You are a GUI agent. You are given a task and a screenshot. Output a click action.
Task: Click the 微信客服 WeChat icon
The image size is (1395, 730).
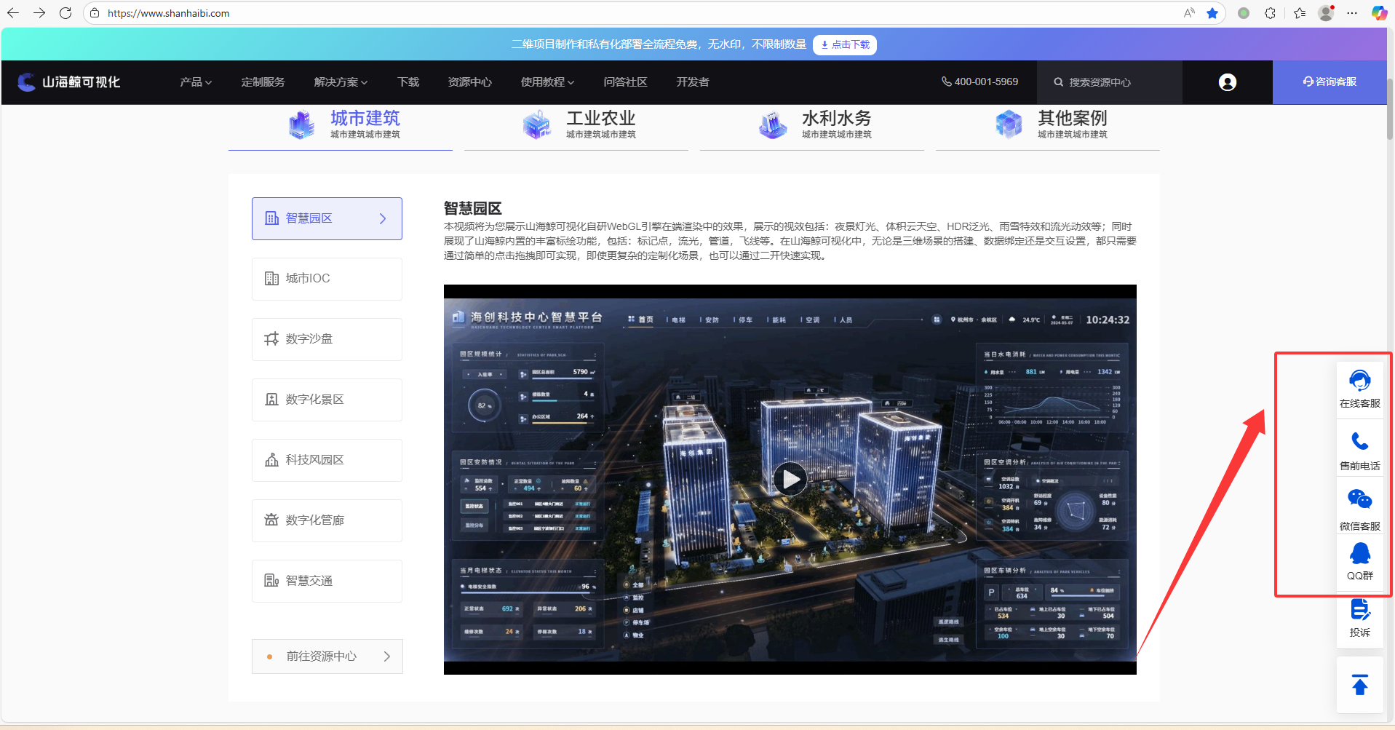[x=1359, y=499]
